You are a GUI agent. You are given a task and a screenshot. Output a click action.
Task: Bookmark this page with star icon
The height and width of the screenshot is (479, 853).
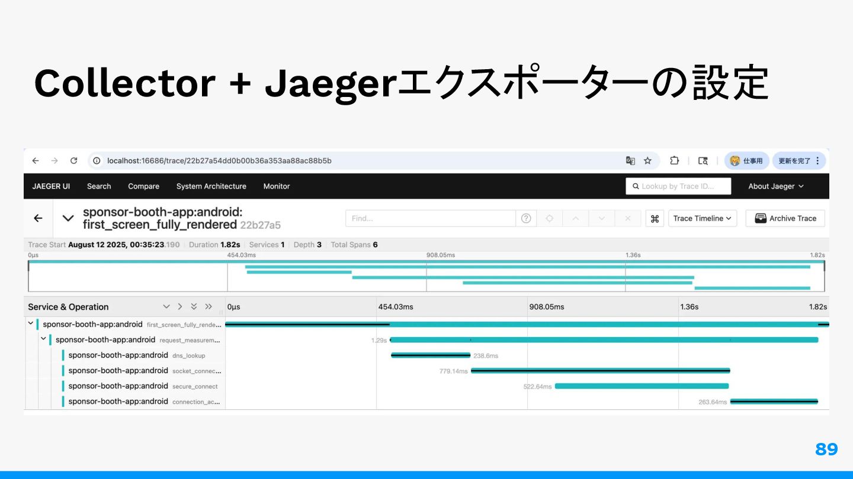click(x=647, y=161)
